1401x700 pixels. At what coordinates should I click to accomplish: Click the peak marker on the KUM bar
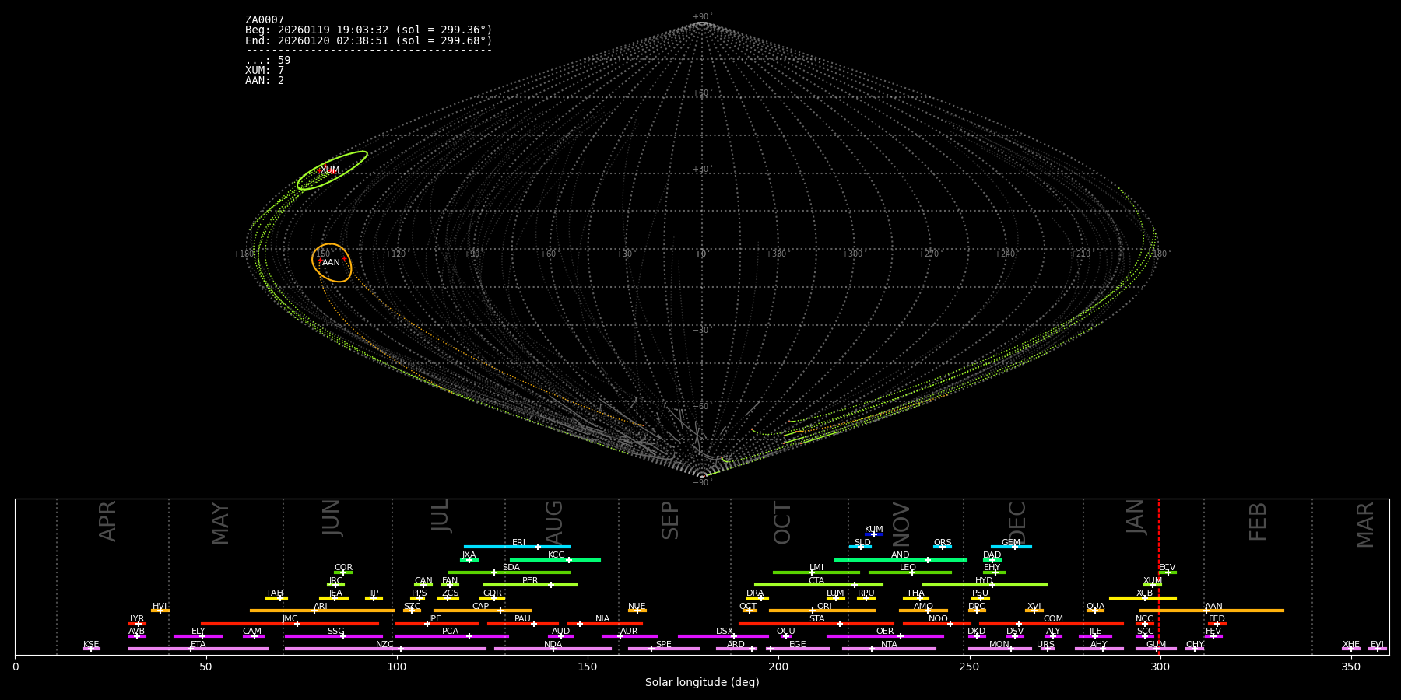(873, 534)
